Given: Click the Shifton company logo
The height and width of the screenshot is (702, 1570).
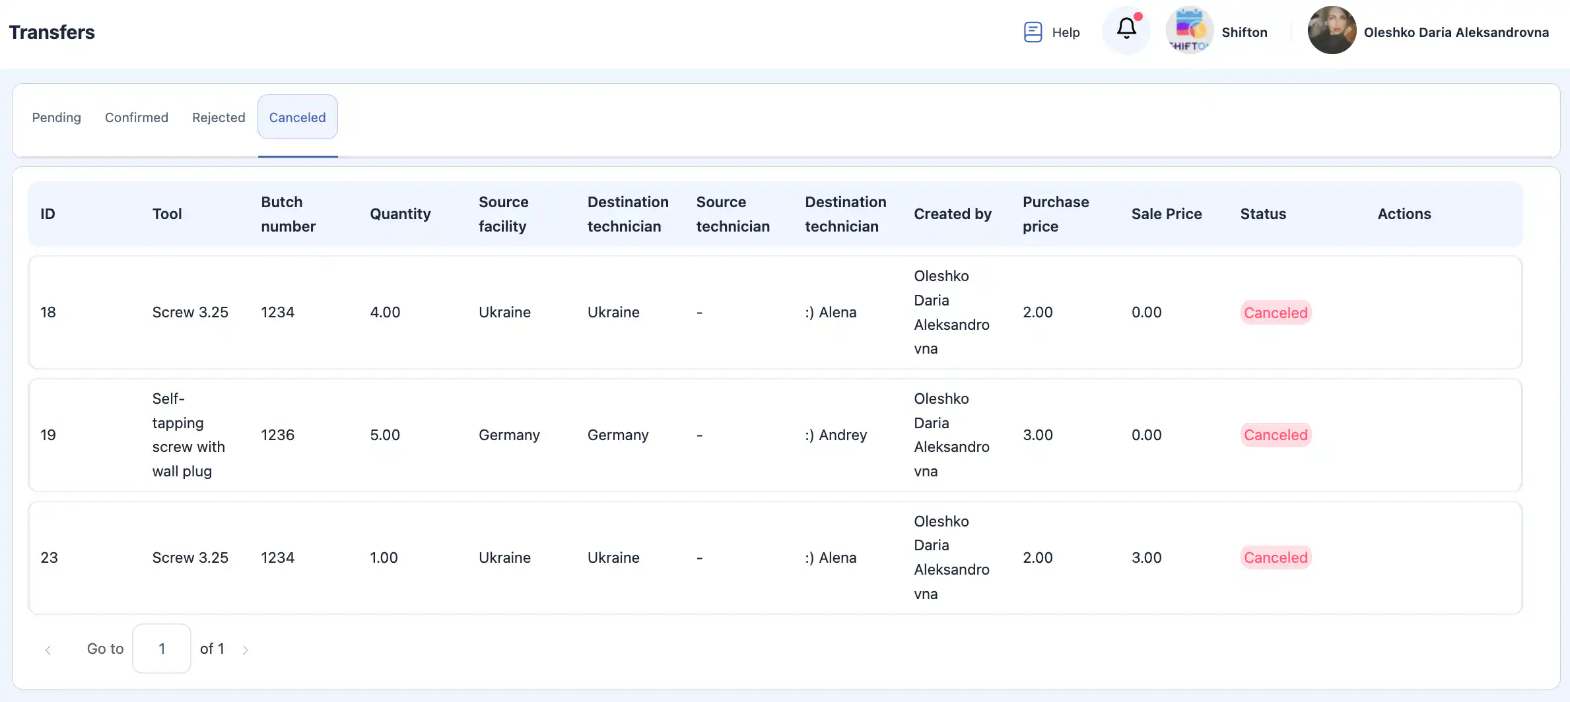Looking at the screenshot, I should pyautogui.click(x=1189, y=30).
